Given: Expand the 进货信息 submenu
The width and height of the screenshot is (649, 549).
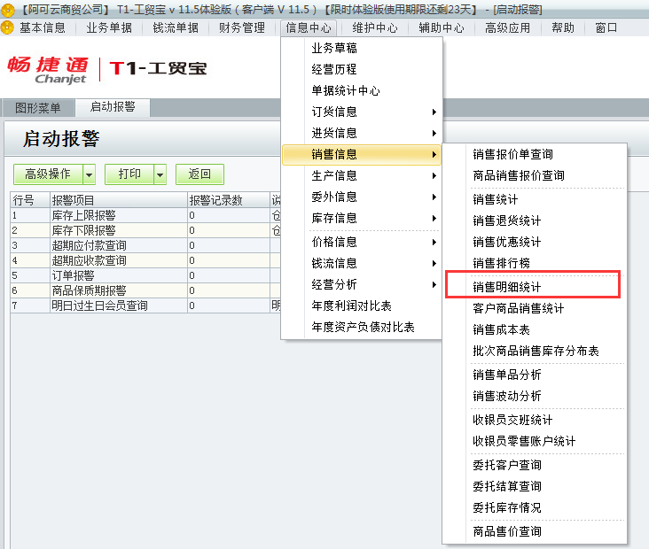Looking at the screenshot, I should click(361, 133).
